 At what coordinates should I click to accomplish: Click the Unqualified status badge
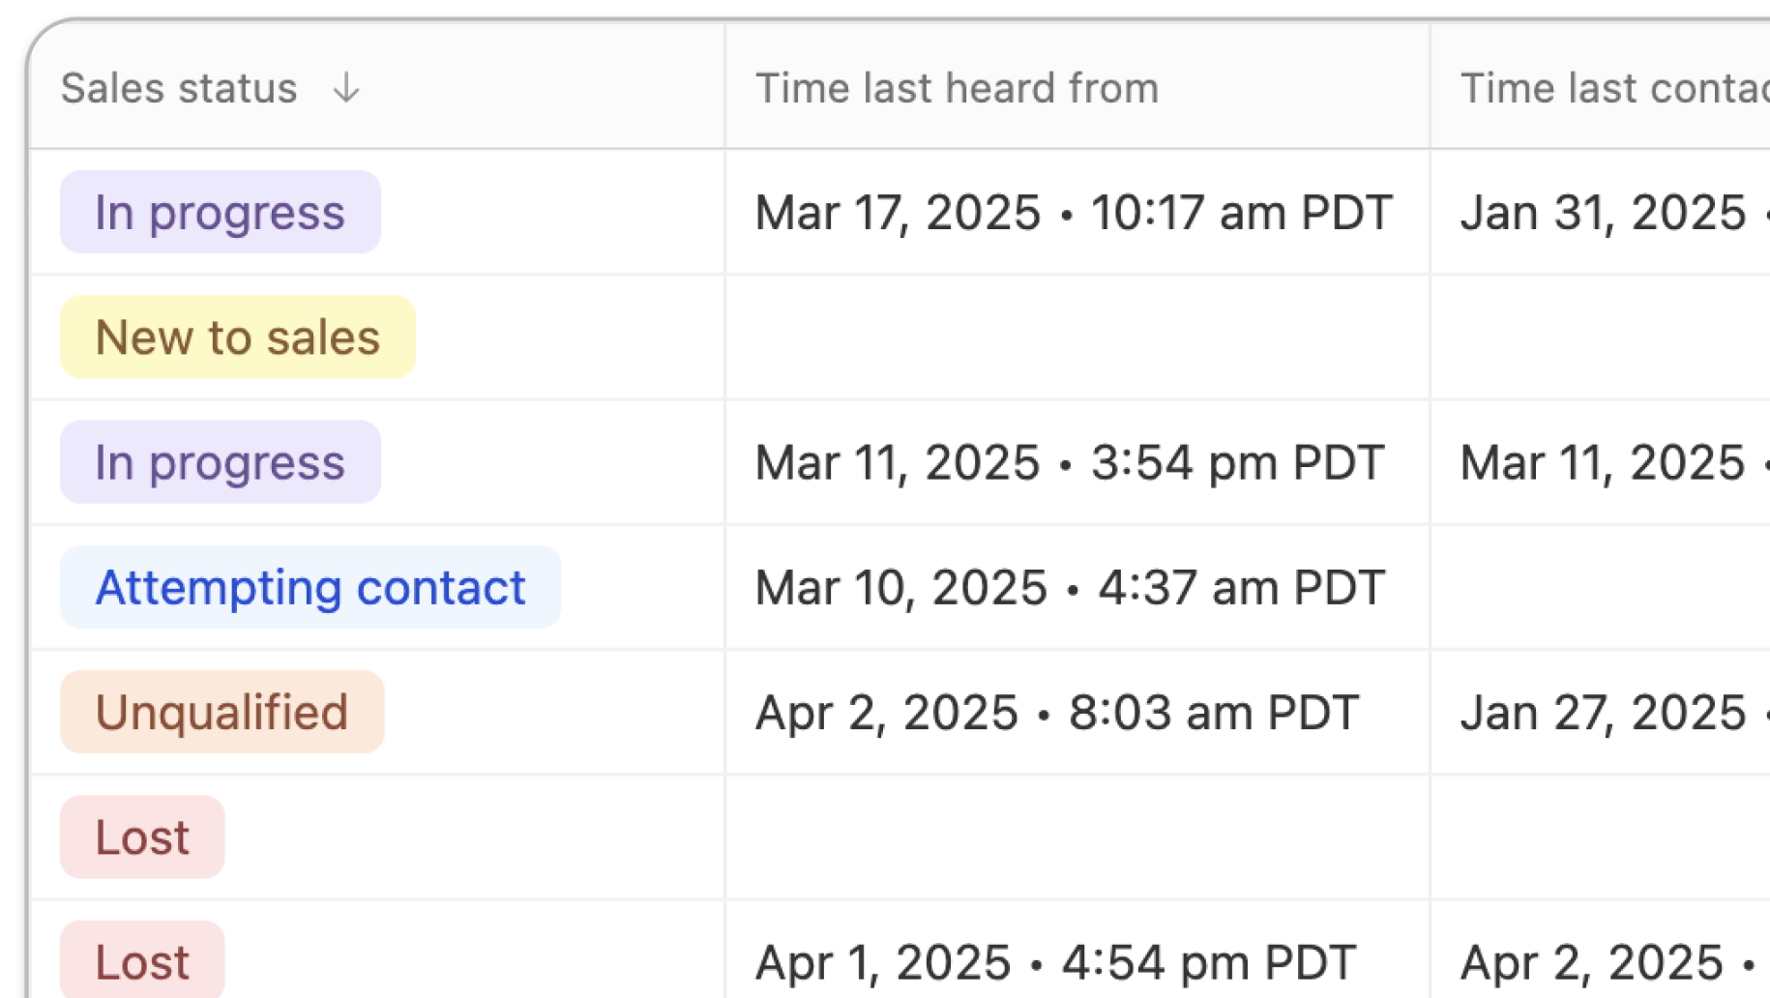221,712
